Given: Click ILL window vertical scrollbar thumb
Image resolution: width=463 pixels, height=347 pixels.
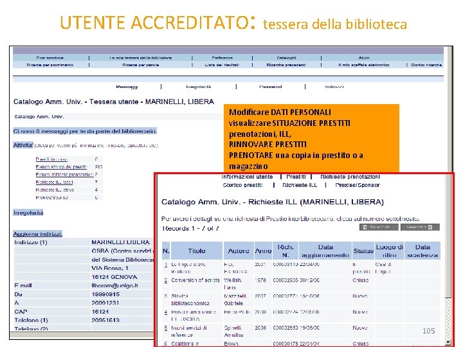Looking at the screenshot, I should click(x=448, y=237).
